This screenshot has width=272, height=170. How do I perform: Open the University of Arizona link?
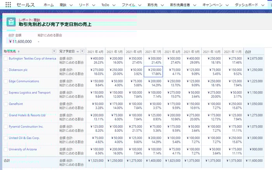(23, 149)
